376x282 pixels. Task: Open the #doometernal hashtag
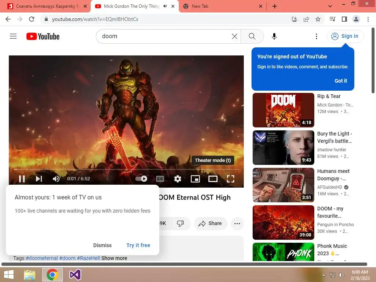(x=42, y=258)
